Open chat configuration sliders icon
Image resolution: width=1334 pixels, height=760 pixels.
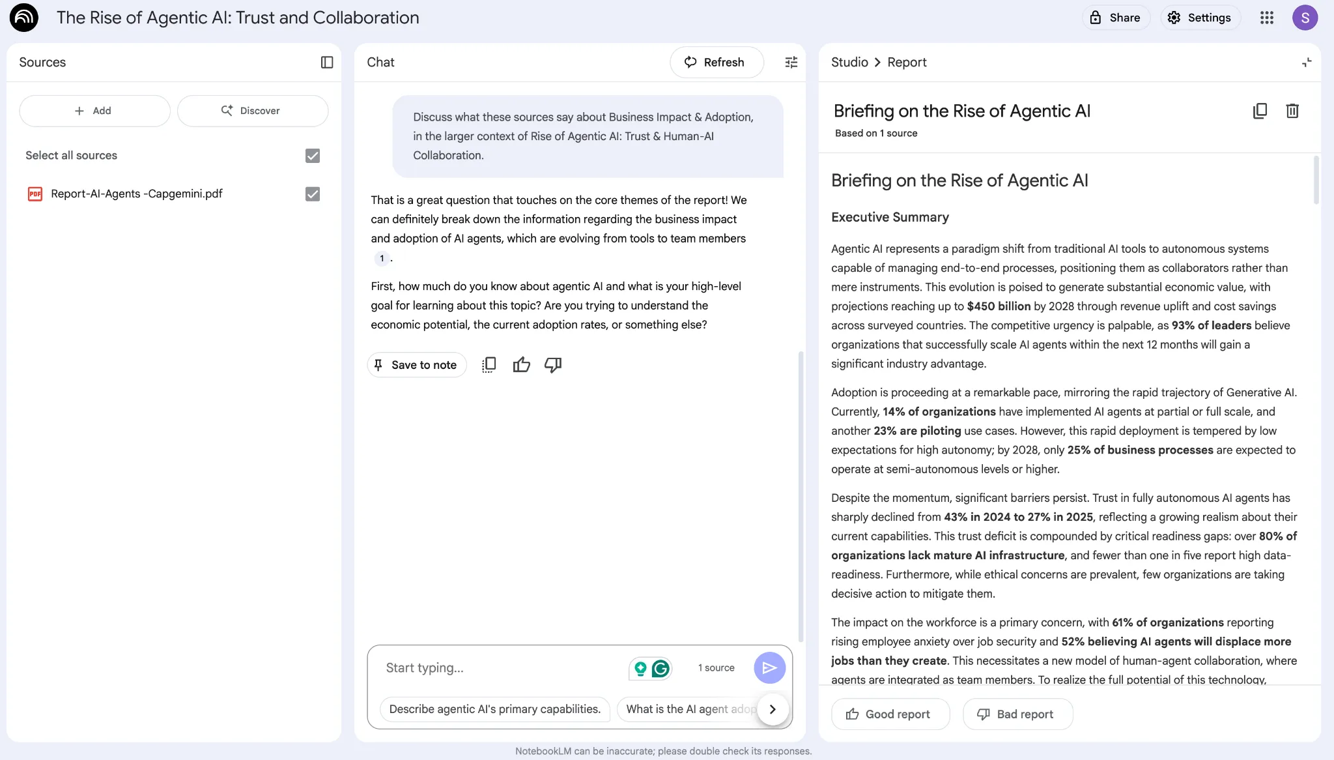pos(791,62)
